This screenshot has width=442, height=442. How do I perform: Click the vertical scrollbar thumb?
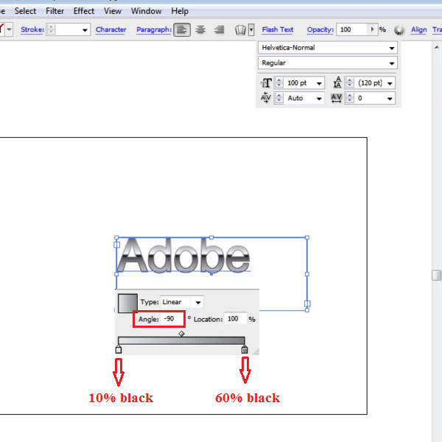pos(437,276)
